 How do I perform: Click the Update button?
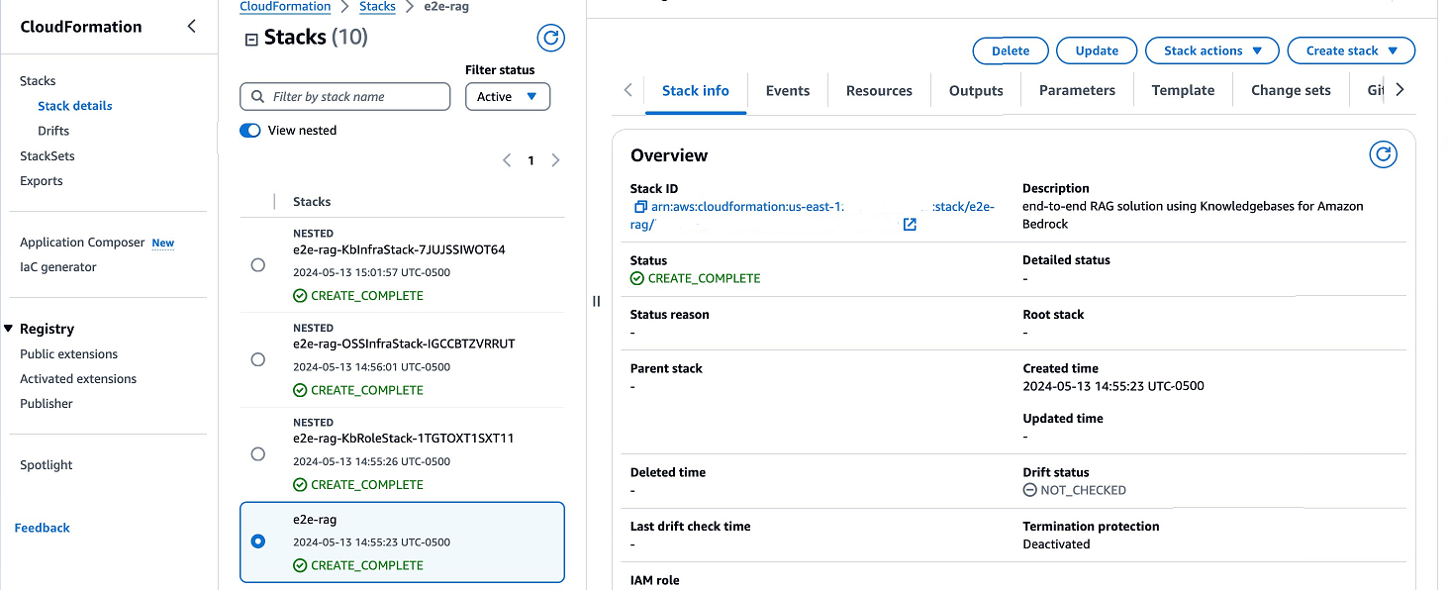tap(1097, 50)
